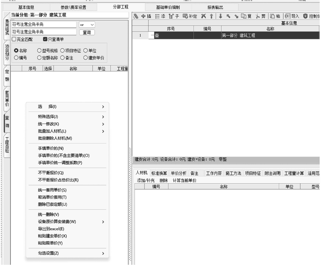Click the 查询 search button

(x=87, y=32)
